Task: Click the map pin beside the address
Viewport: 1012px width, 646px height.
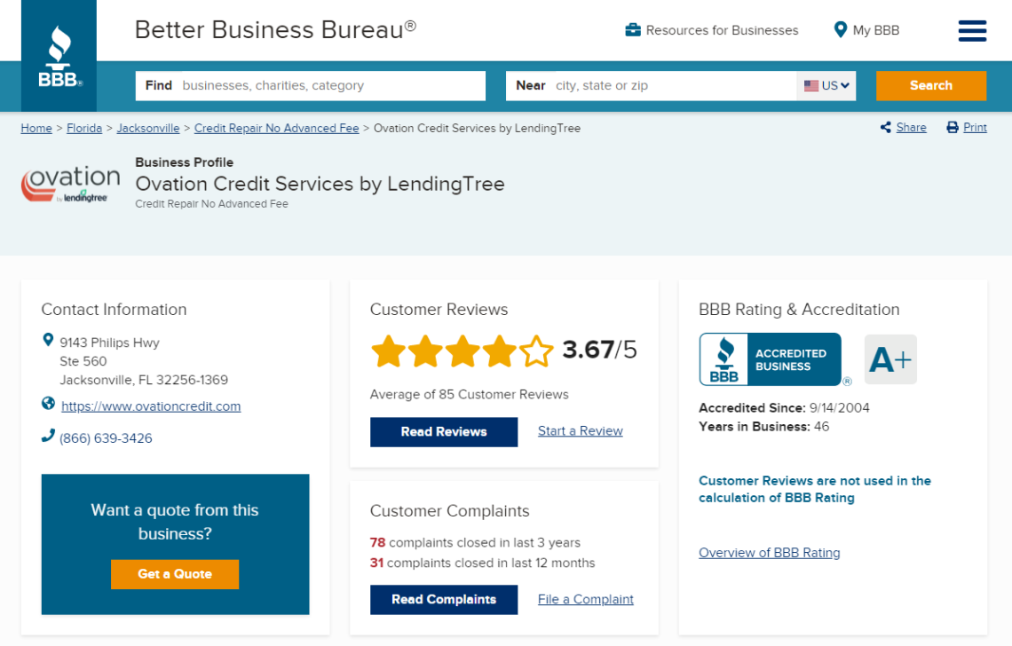Action: click(x=47, y=339)
